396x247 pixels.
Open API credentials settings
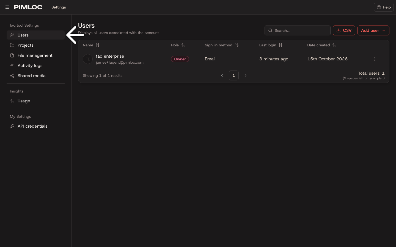[36, 126]
